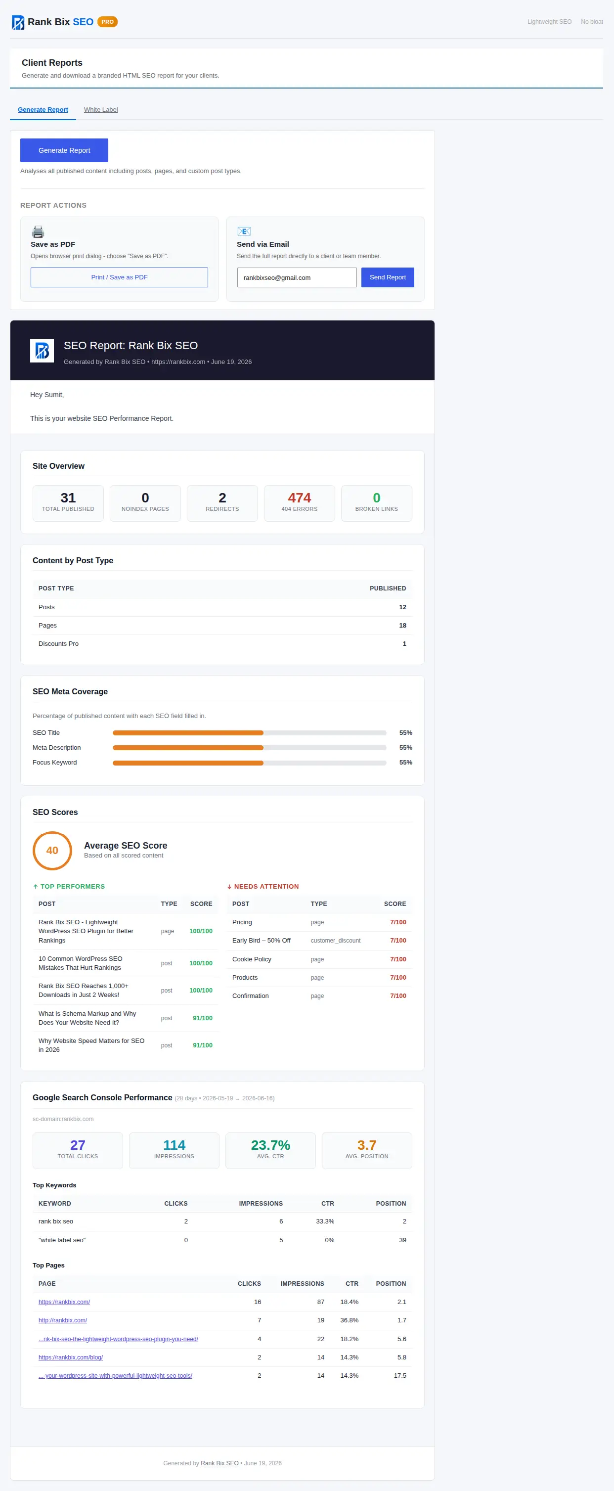Screen dimensions: 614x1491
Task: Click Print / Save as PDF button
Action: 119,277
